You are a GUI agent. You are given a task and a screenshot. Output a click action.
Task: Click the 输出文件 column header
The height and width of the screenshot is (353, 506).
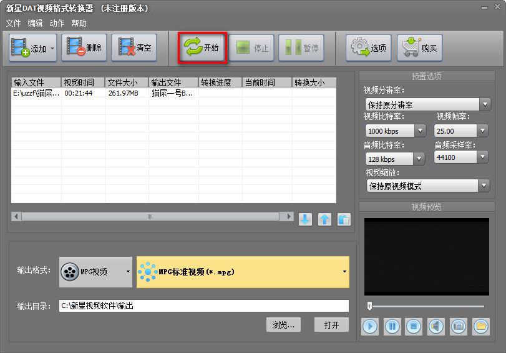(x=173, y=82)
